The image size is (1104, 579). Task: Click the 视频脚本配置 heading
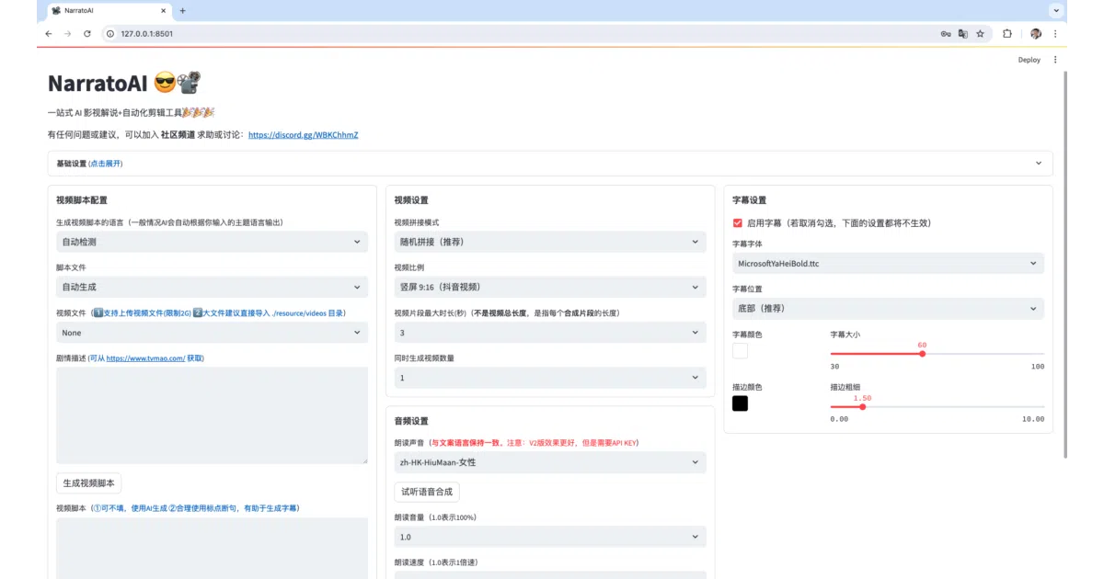pos(82,200)
